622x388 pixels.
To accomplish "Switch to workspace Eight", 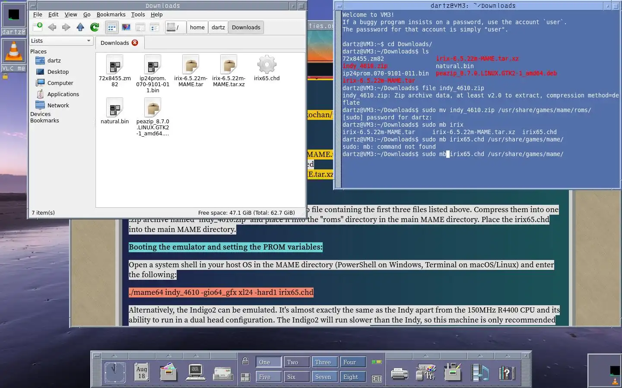I will [352, 377].
